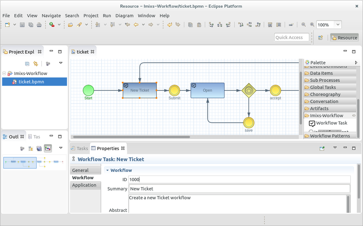Expand Choreography palette drawer
The width and height of the screenshot is (363, 226).
click(x=330, y=94)
